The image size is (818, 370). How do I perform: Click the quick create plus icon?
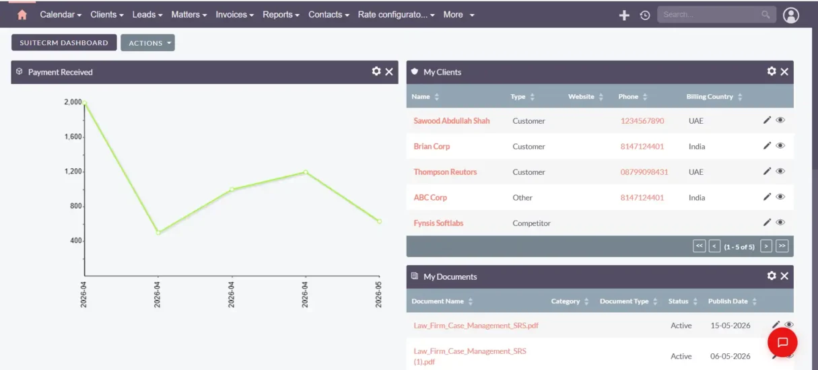pos(624,15)
